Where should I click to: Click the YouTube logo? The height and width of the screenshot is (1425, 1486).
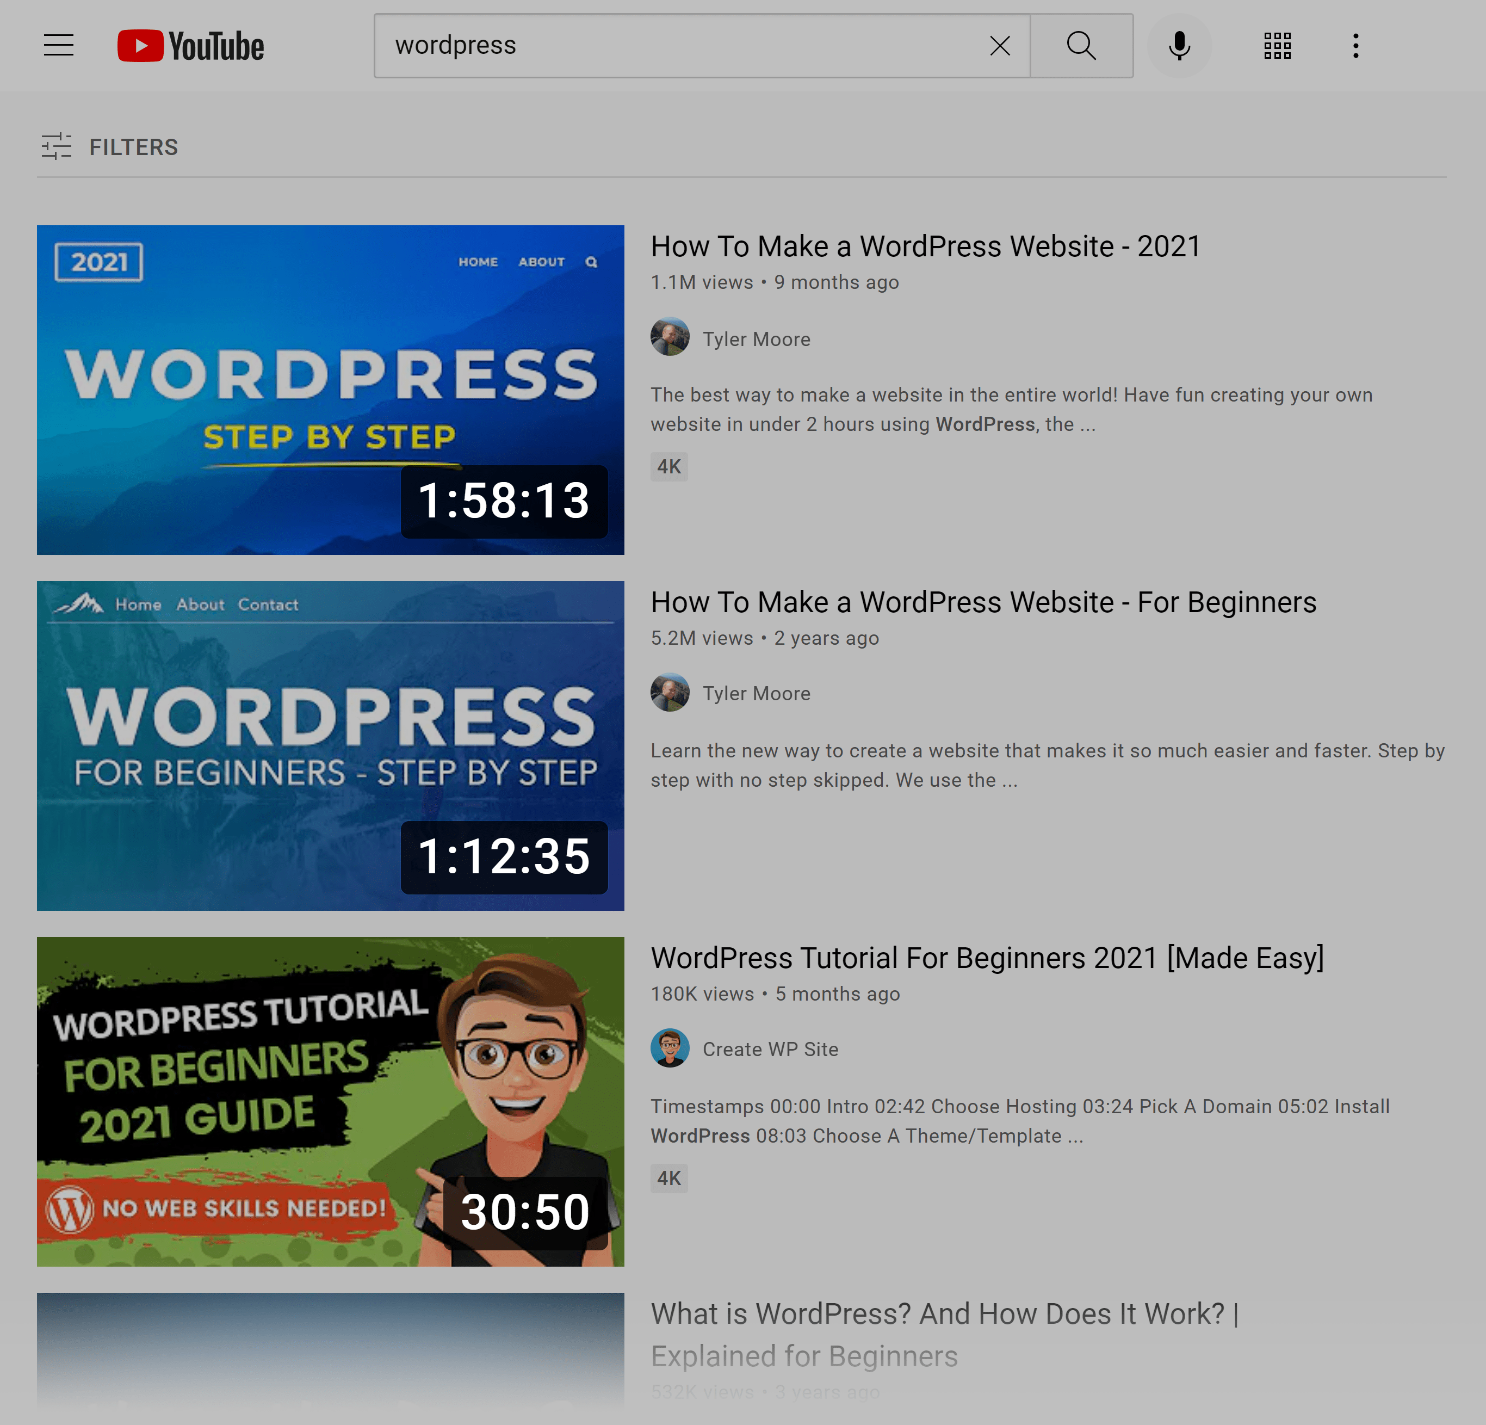190,46
